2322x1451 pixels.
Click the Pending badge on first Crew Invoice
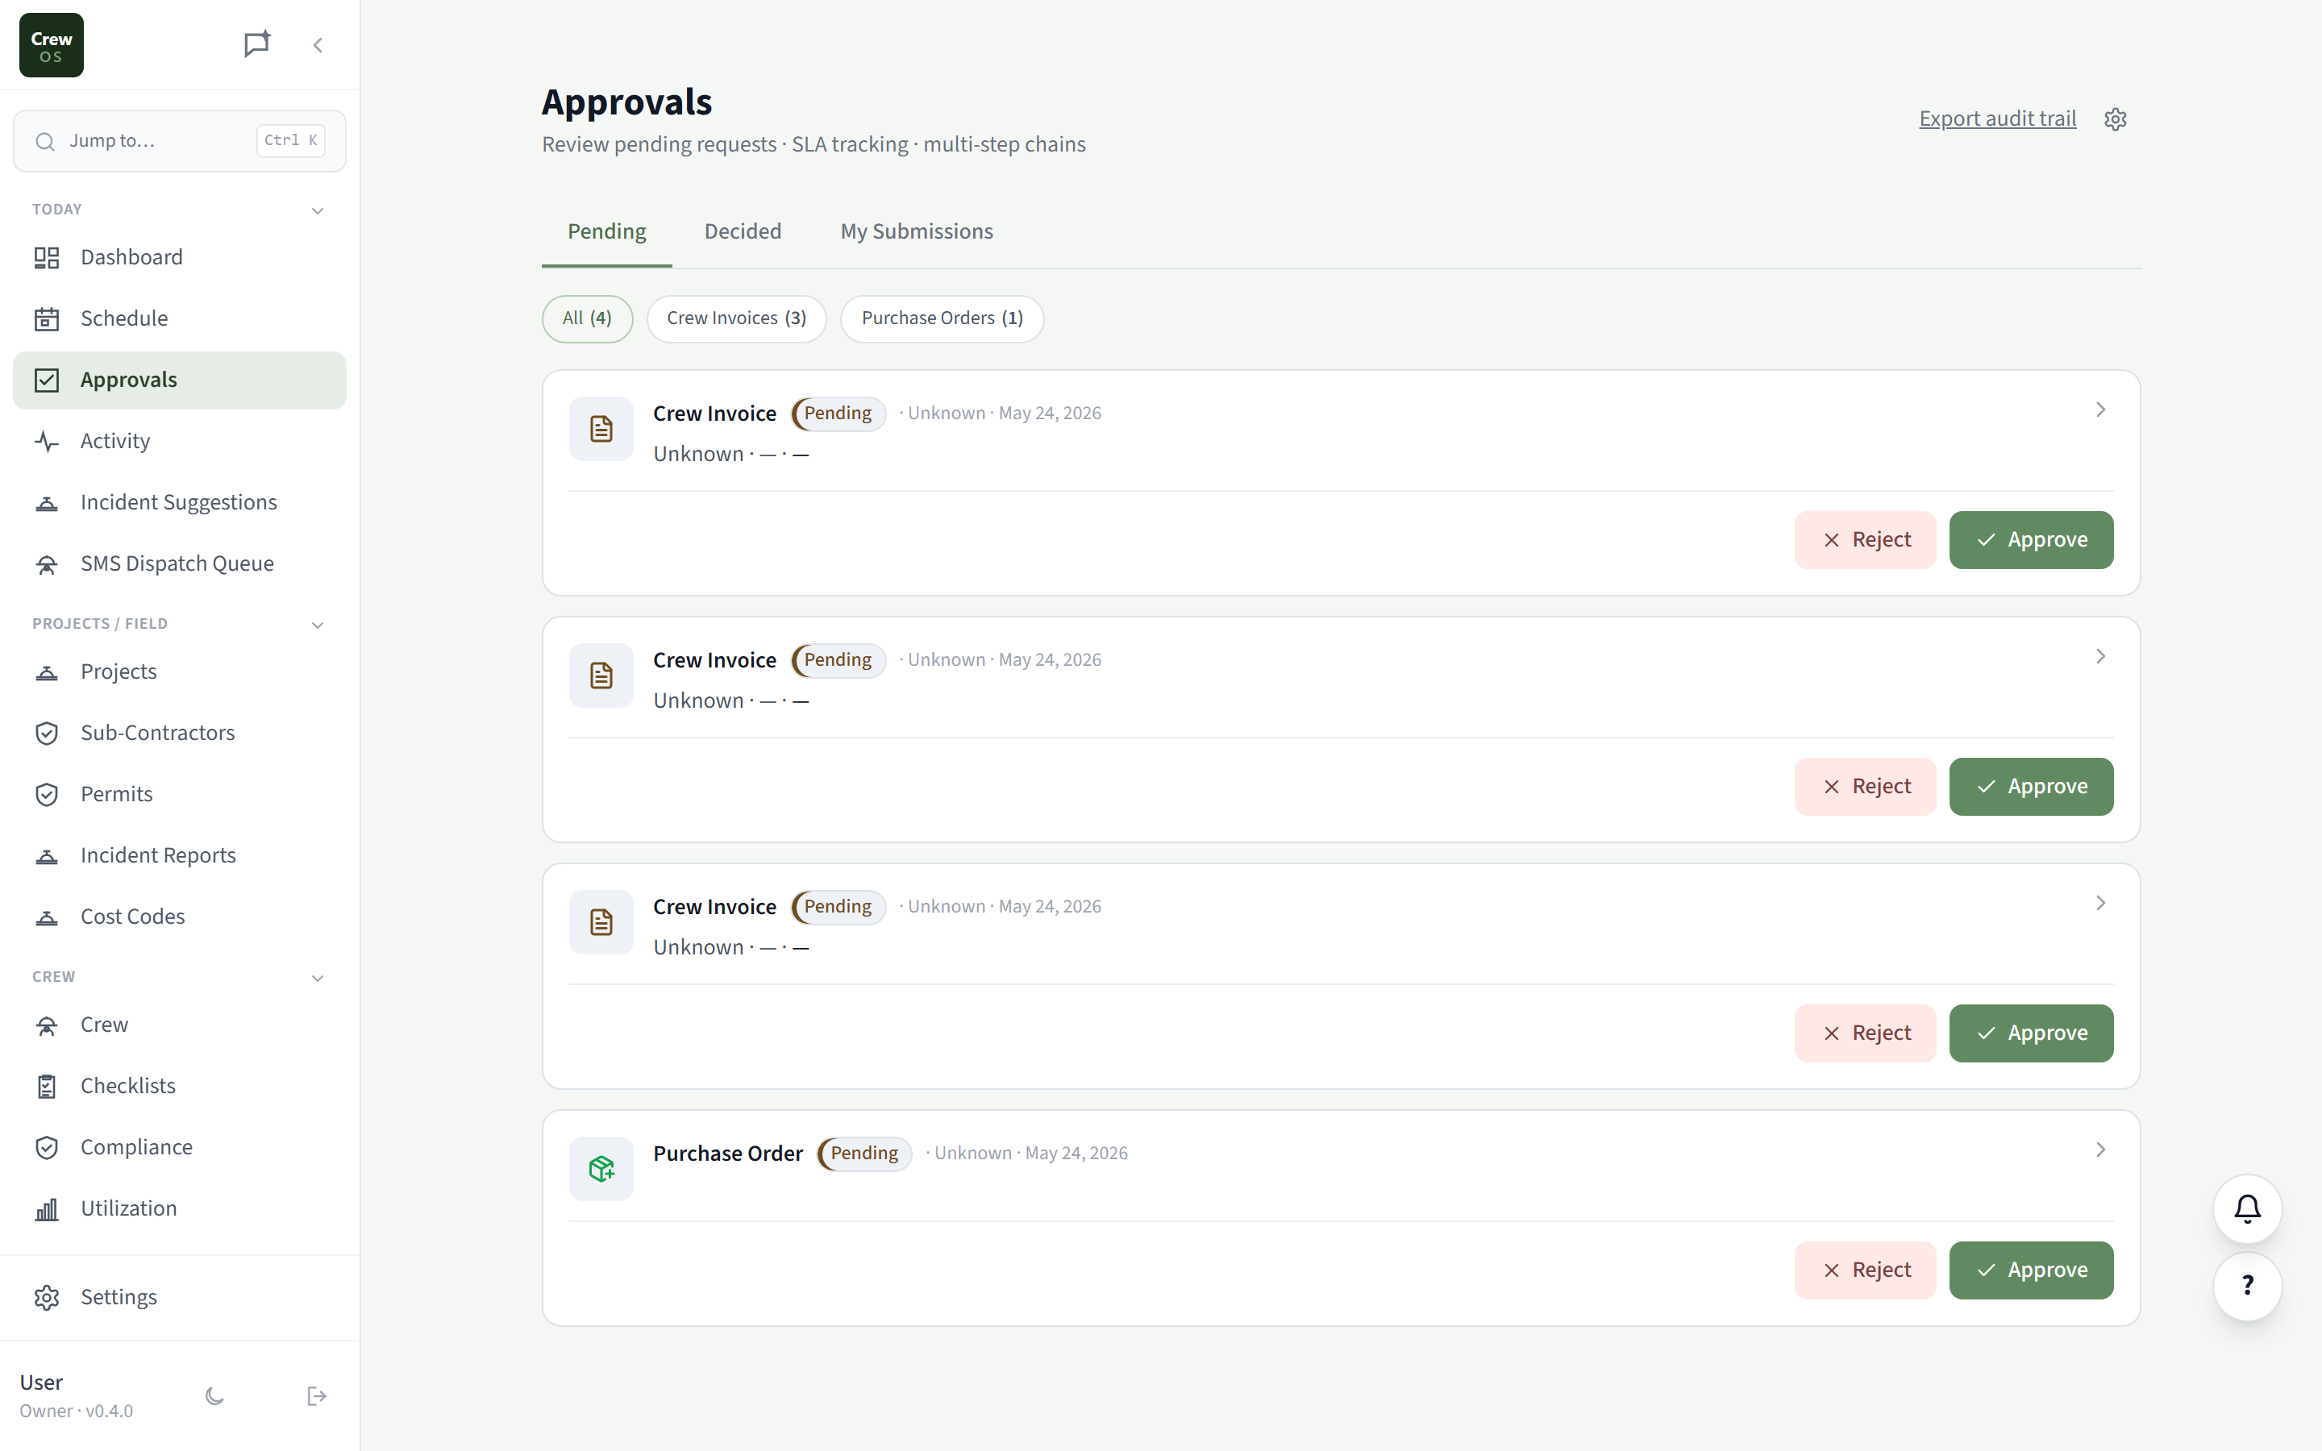pyautogui.click(x=838, y=414)
